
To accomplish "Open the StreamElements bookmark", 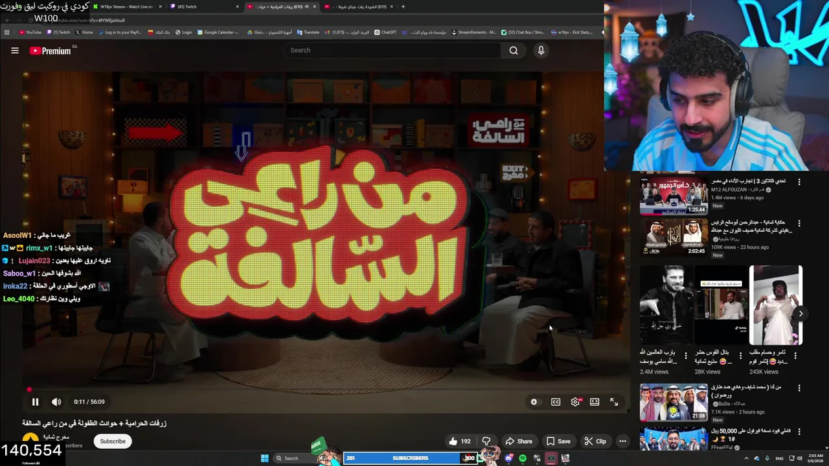I will click(473, 32).
